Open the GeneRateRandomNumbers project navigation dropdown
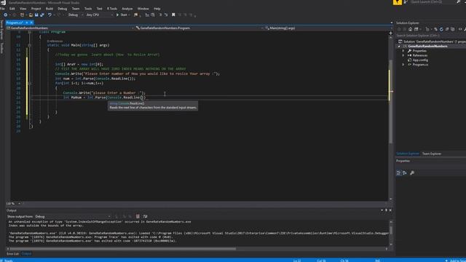This screenshot has height=262, width=466. (70, 28)
